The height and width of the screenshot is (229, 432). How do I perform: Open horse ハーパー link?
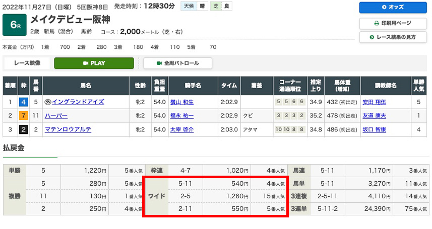pyautogui.click(x=56, y=116)
